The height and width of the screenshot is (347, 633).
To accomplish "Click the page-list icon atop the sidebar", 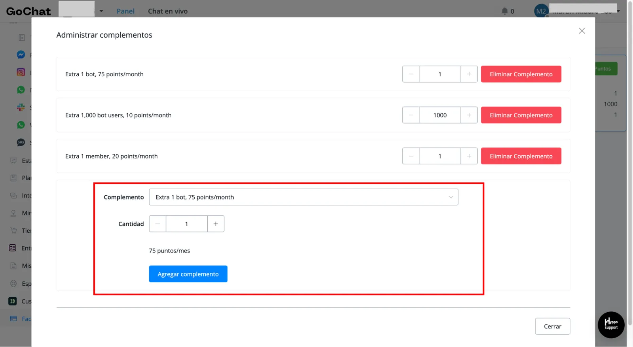I will (x=22, y=38).
